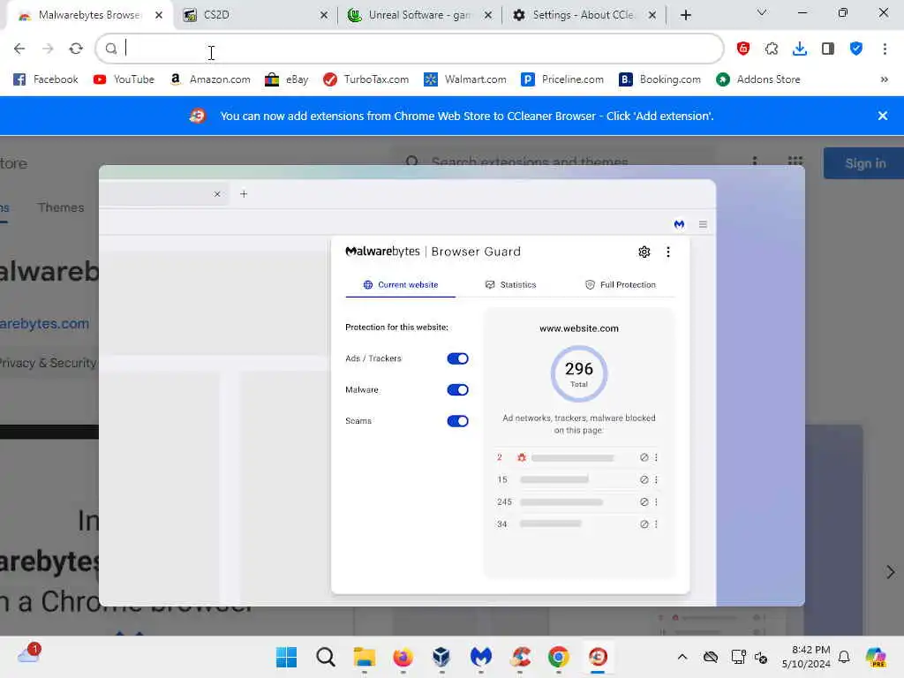
Task: Close the CS2D tab
Action: (324, 15)
